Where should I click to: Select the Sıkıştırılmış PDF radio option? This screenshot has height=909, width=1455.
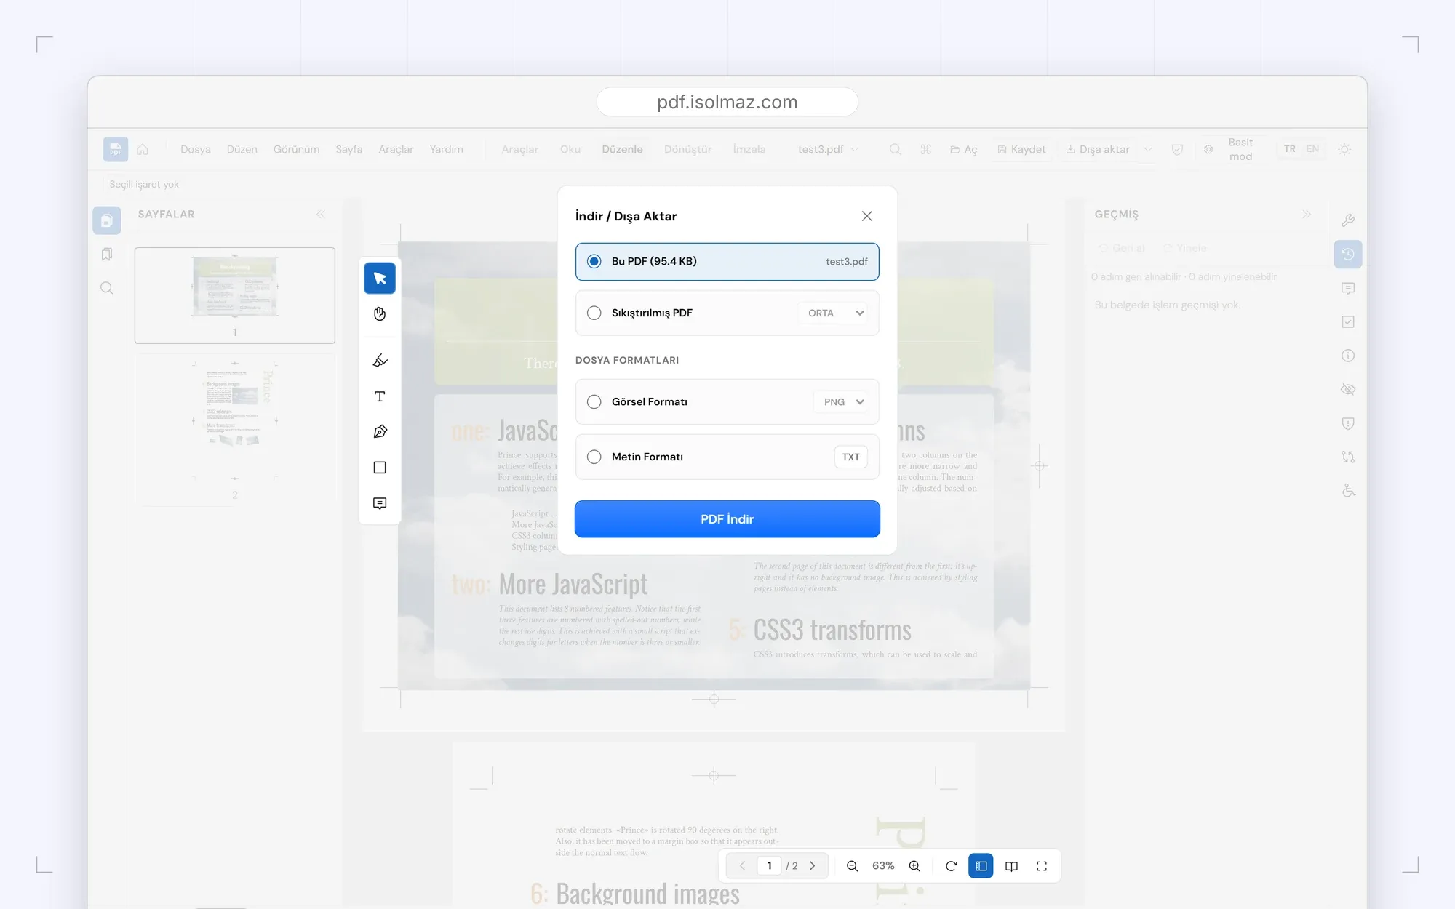click(x=594, y=313)
